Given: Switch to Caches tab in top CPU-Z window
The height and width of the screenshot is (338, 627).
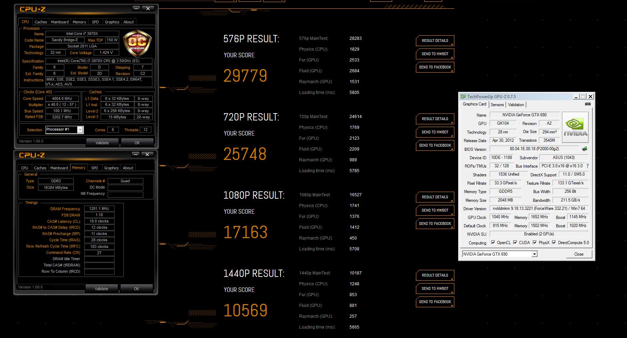Looking at the screenshot, I should [41, 22].
